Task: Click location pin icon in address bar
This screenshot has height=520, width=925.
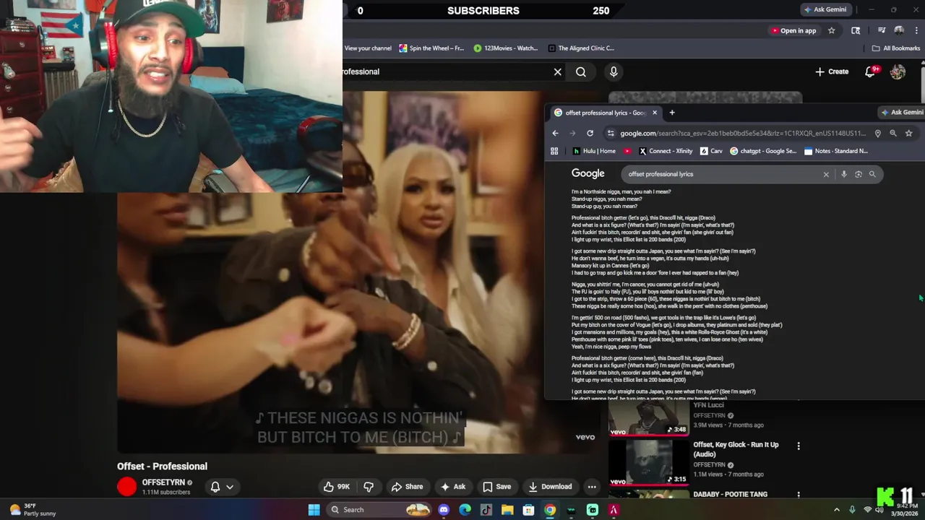Action: [x=878, y=134]
